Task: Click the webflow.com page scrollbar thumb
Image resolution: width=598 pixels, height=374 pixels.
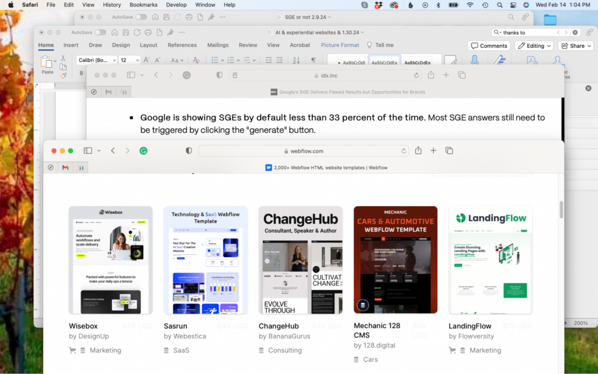Action: click(561, 210)
